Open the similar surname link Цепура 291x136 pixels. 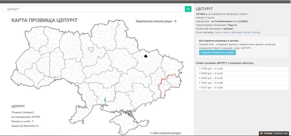[256, 32]
